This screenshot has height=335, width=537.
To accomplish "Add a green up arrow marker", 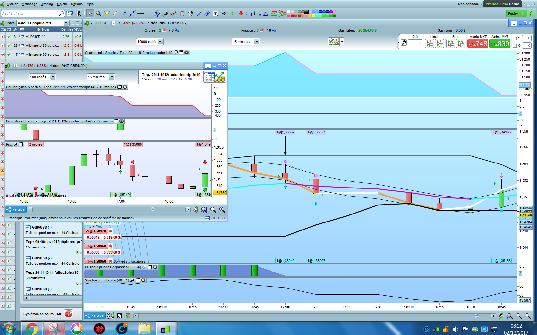I will click(x=232, y=13).
